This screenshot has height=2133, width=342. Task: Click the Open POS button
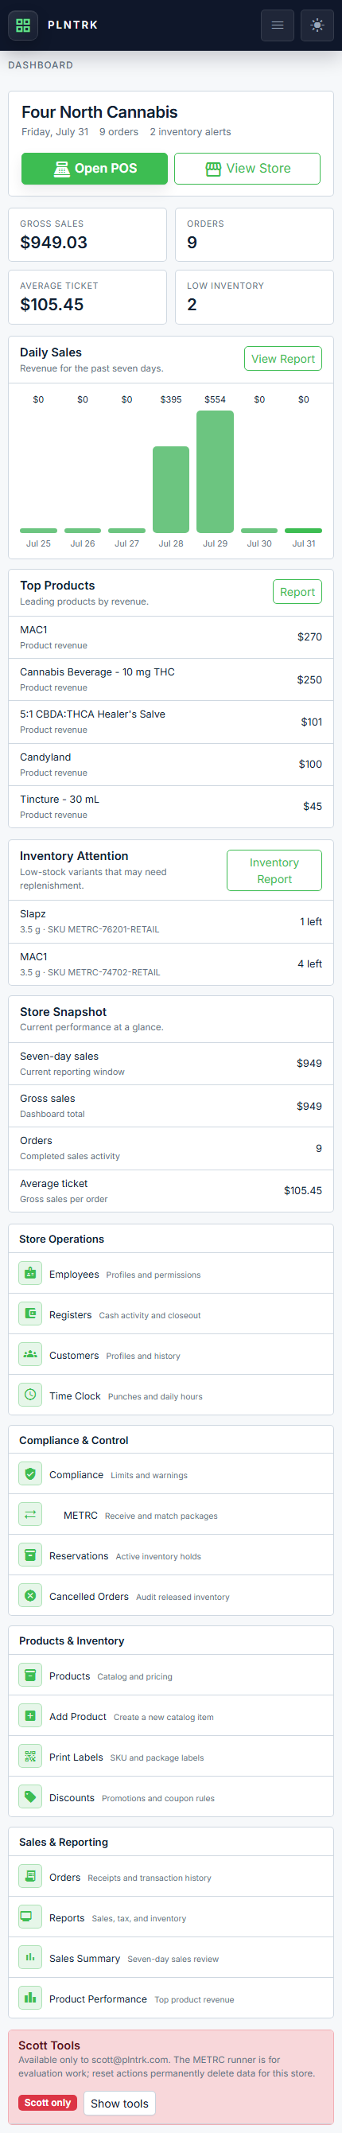click(95, 168)
